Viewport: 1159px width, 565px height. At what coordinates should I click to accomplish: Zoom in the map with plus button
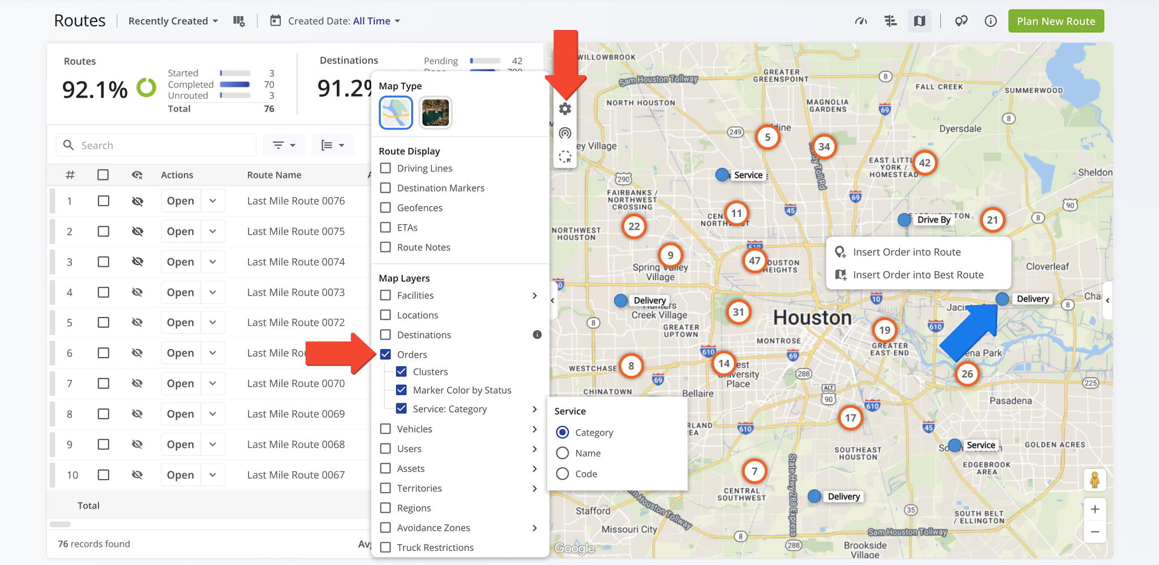1094,509
